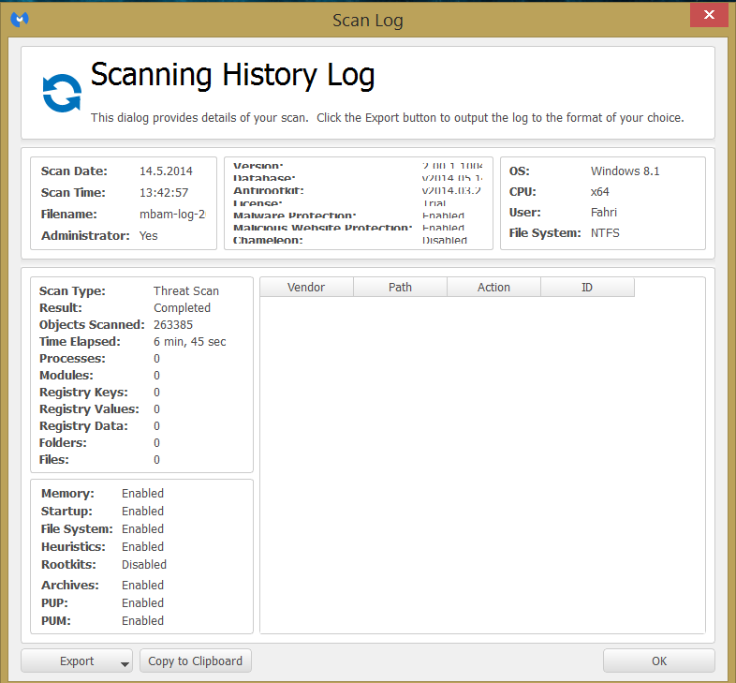The image size is (736, 683).
Task: Click the PUP Enabled value
Action: point(142,603)
